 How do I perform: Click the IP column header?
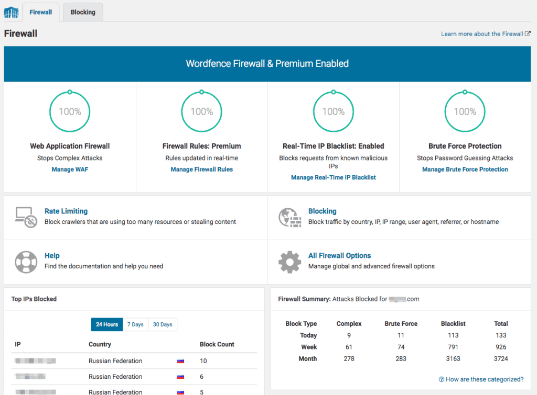click(x=18, y=344)
